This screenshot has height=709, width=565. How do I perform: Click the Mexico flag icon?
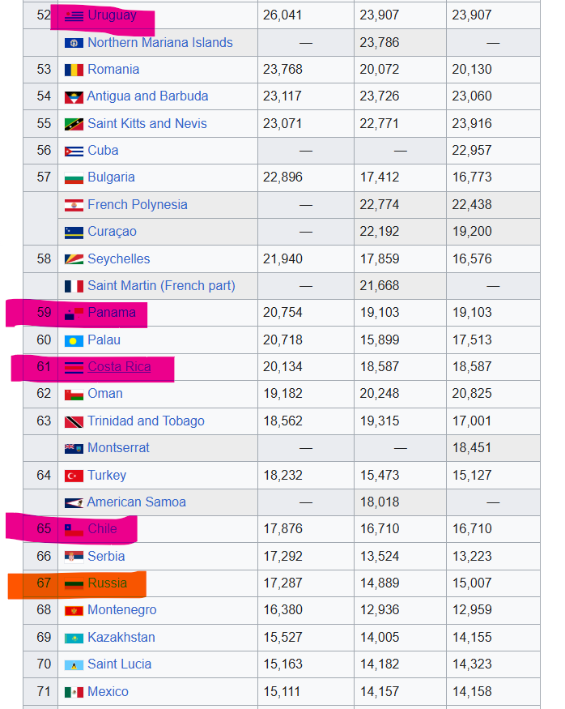74,692
